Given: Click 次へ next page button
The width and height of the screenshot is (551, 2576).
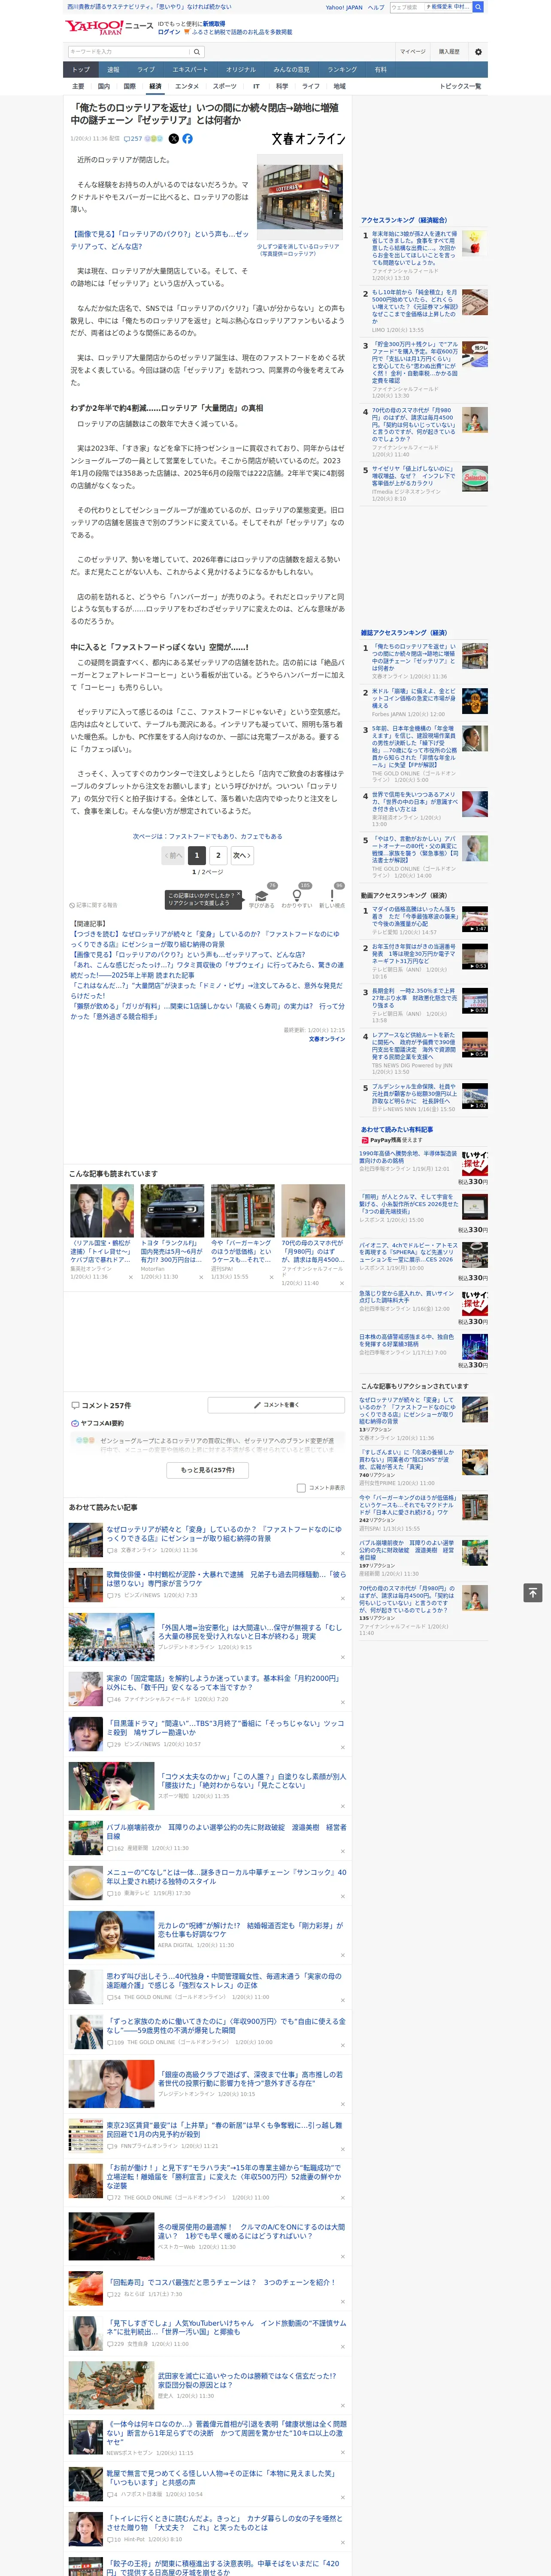Looking at the screenshot, I should 241,856.
